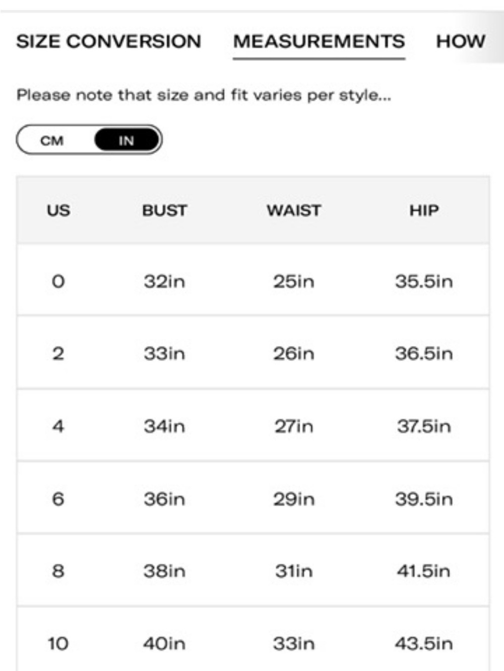Viewport: 504px width, 671px height.
Task: Click the BUST column header
Action: coord(164,210)
